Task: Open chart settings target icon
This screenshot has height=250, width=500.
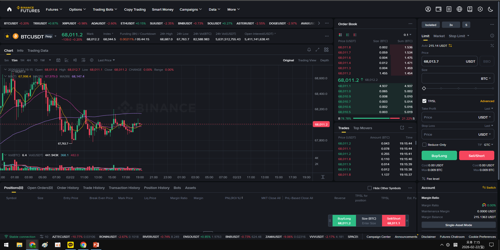Action: click(x=92, y=60)
